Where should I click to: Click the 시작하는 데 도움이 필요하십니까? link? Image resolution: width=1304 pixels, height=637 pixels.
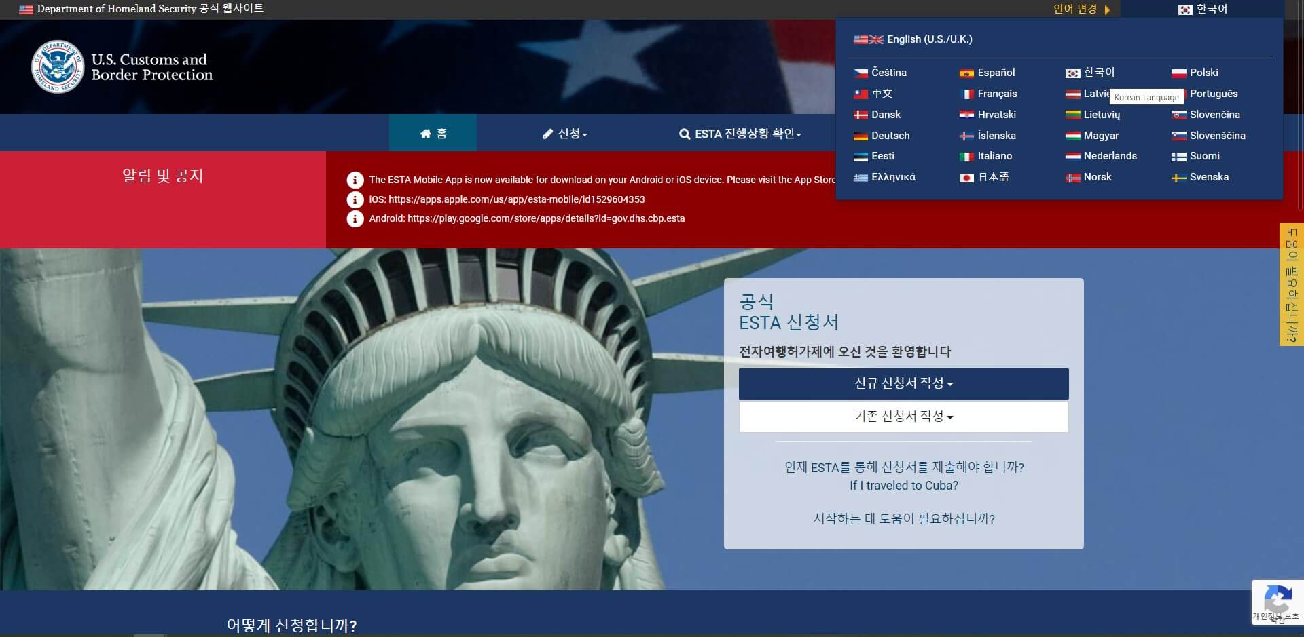(903, 519)
